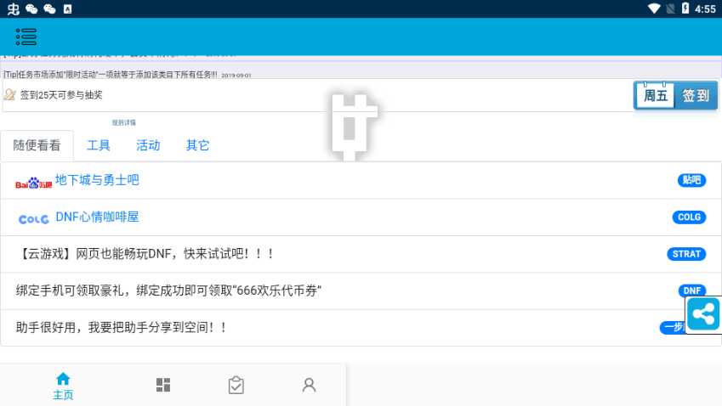Open 地下城与勇士吧 link
The height and width of the screenshot is (406, 722).
tap(97, 180)
